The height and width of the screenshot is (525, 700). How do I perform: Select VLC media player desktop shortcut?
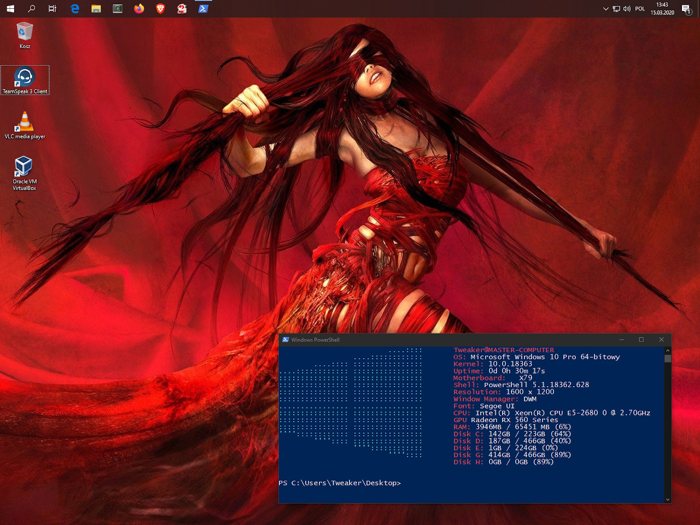pos(25,125)
